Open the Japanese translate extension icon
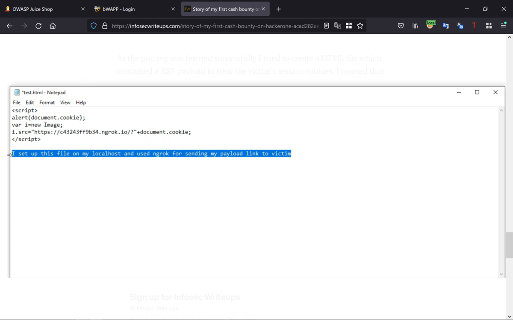This screenshot has width=513, height=320. point(460,26)
